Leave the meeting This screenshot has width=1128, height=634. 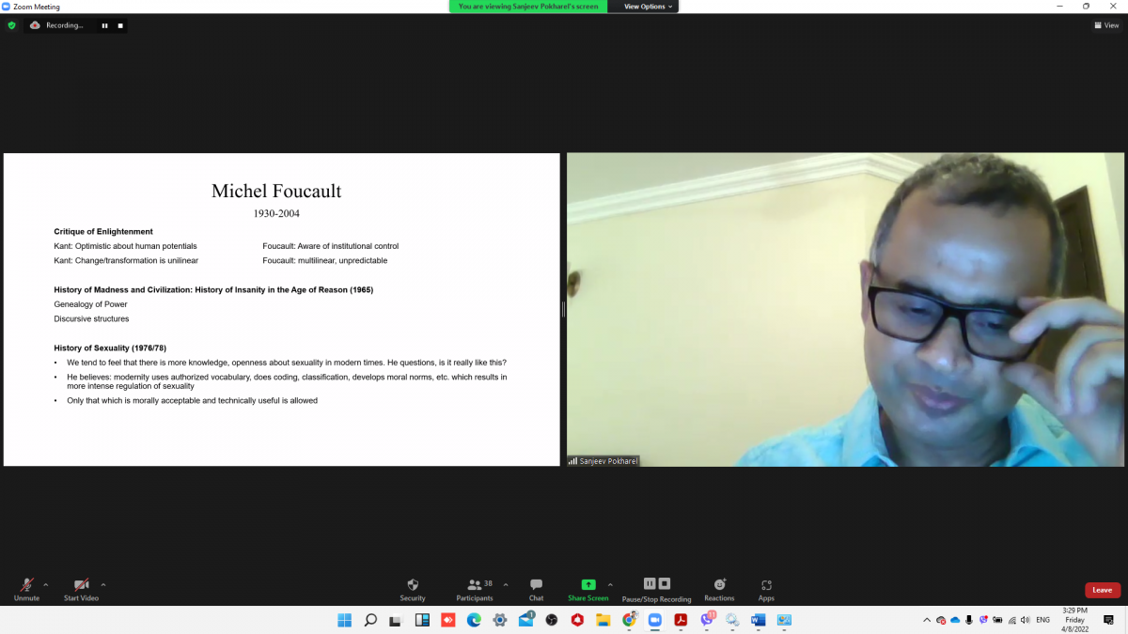pos(1103,590)
